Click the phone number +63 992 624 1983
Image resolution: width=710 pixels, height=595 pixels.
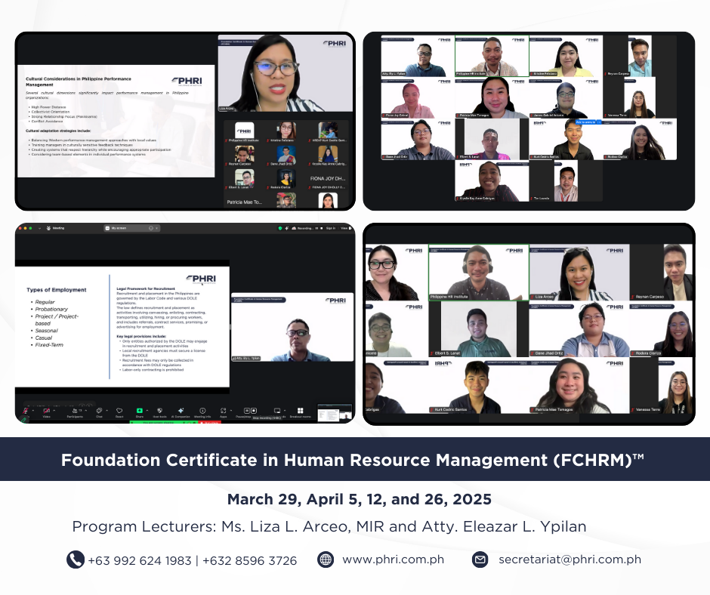point(140,560)
